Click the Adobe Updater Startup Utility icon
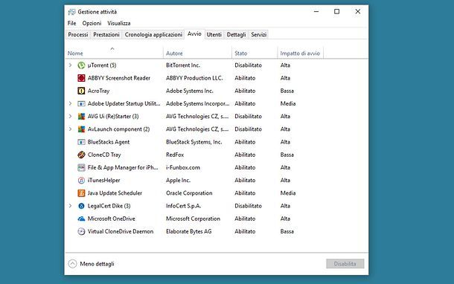The image size is (454, 284). coord(81,103)
